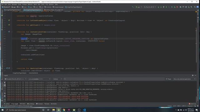Switch to the ImageViewPagerActivity.kt editor tab
The width and height of the screenshot is (200, 112).
pyautogui.click(x=12, y=10)
